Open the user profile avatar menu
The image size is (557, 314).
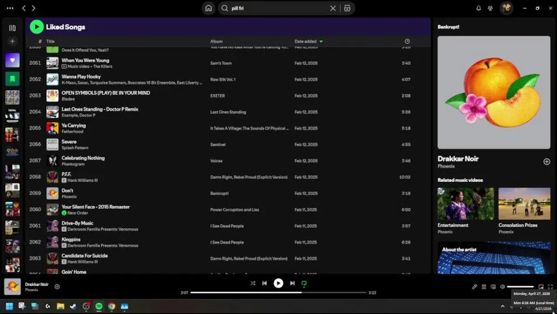point(506,8)
